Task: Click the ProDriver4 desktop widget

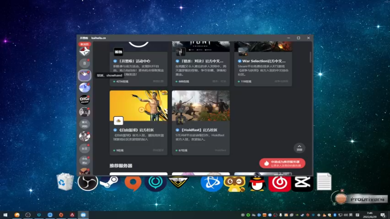Action: pos(360,199)
